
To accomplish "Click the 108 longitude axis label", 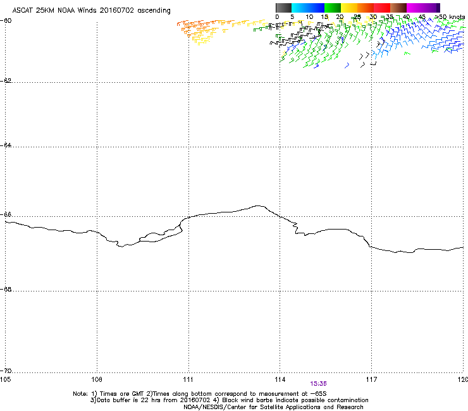I will pos(97,379).
